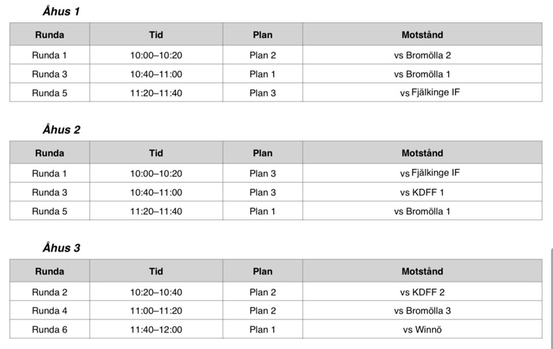Click the 11:40–12:00 time cell
The image size is (553, 349).
pyautogui.click(x=156, y=330)
